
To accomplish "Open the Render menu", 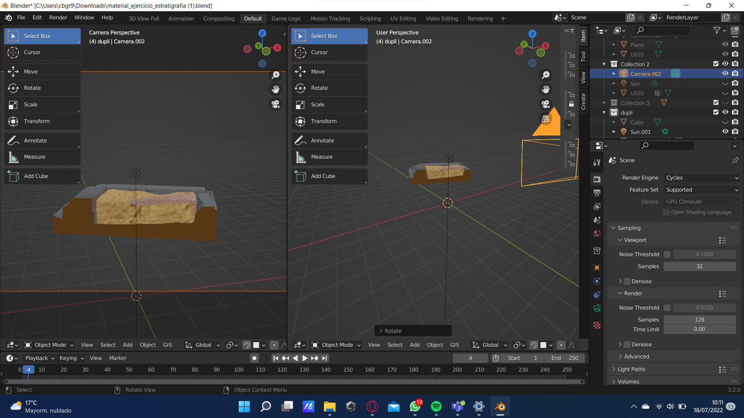I will (58, 17).
